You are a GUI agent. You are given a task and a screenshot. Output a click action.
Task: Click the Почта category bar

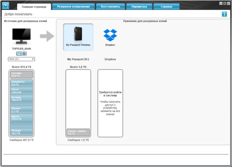pyautogui.click(x=22, y=91)
